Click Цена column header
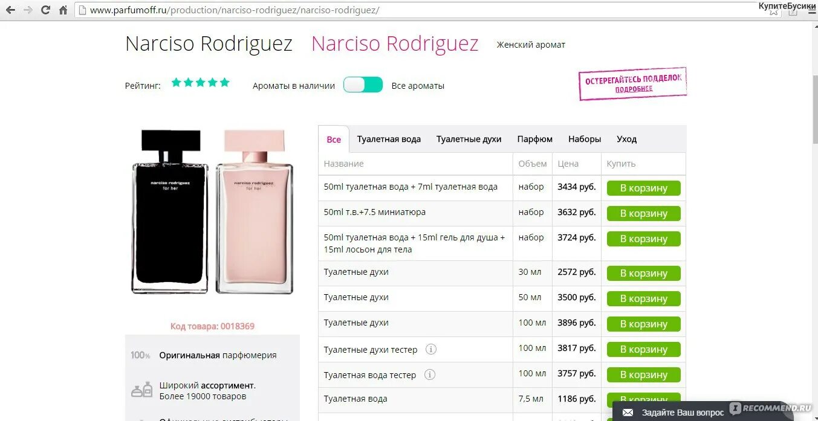The height and width of the screenshot is (421, 818). pos(568,164)
